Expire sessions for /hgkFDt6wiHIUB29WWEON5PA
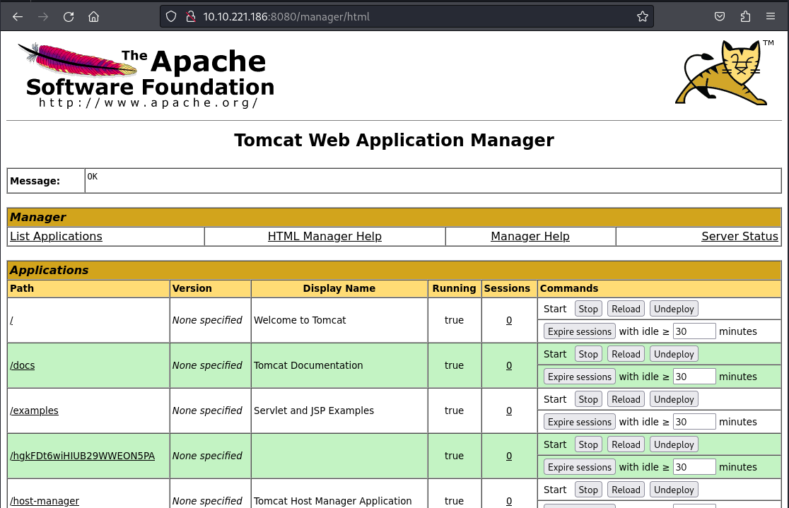This screenshot has width=789, height=508. click(580, 467)
